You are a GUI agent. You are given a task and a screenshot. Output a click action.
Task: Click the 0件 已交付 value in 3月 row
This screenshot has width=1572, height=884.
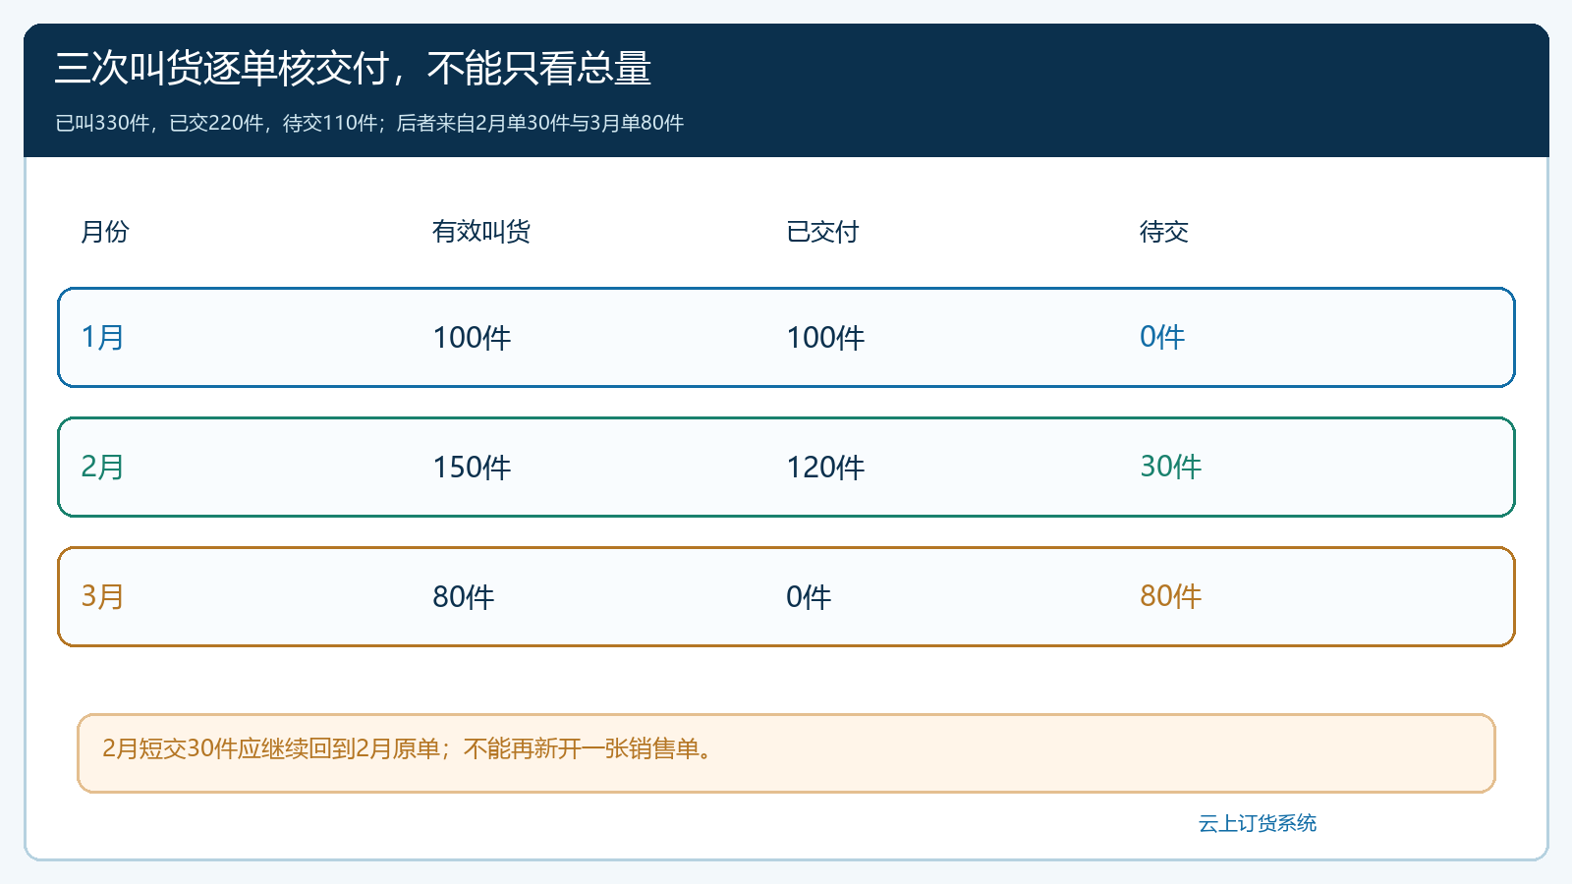click(x=809, y=597)
